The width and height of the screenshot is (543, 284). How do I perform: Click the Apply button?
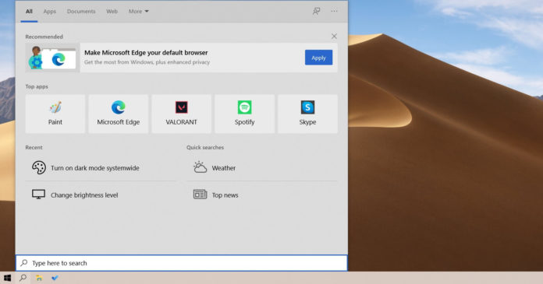[x=318, y=58]
